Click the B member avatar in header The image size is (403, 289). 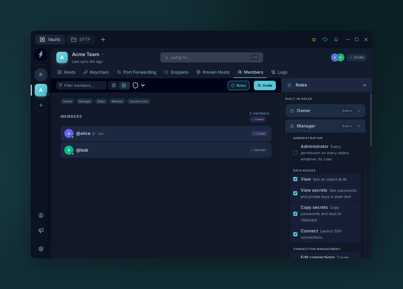click(x=341, y=57)
